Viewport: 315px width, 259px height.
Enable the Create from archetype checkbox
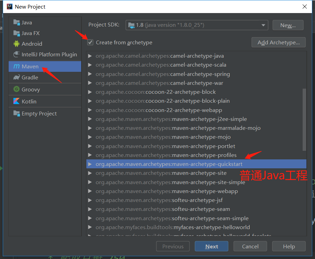pos(90,43)
